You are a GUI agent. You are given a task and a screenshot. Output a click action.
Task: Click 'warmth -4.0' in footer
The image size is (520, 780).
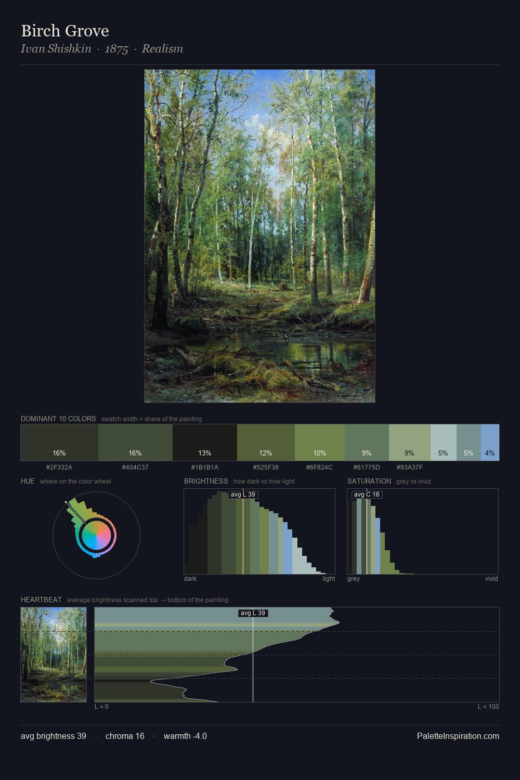point(185,736)
